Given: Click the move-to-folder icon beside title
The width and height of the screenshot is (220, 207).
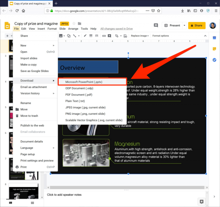Looking at the screenshot, I should click(79, 24).
